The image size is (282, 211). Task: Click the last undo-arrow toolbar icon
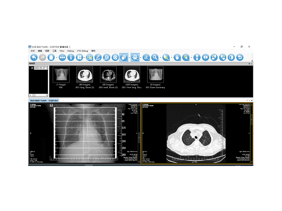pos(240,57)
